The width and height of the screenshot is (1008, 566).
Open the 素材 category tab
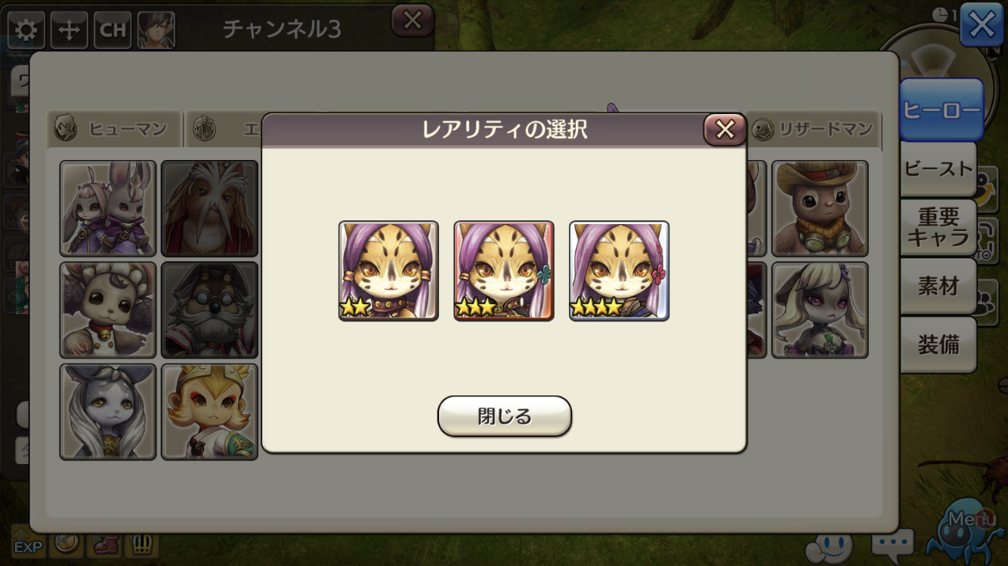tap(938, 286)
